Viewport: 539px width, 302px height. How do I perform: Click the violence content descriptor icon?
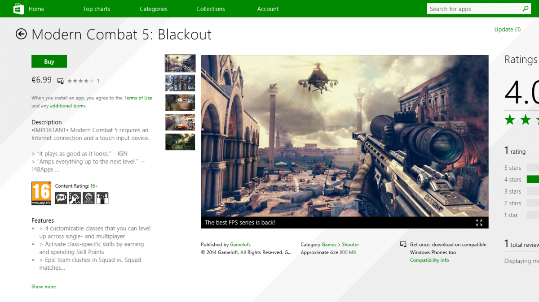click(x=75, y=198)
